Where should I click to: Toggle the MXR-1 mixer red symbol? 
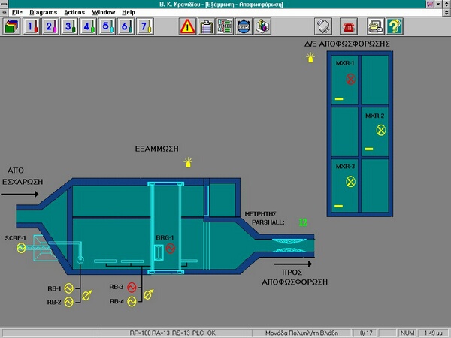click(x=350, y=78)
